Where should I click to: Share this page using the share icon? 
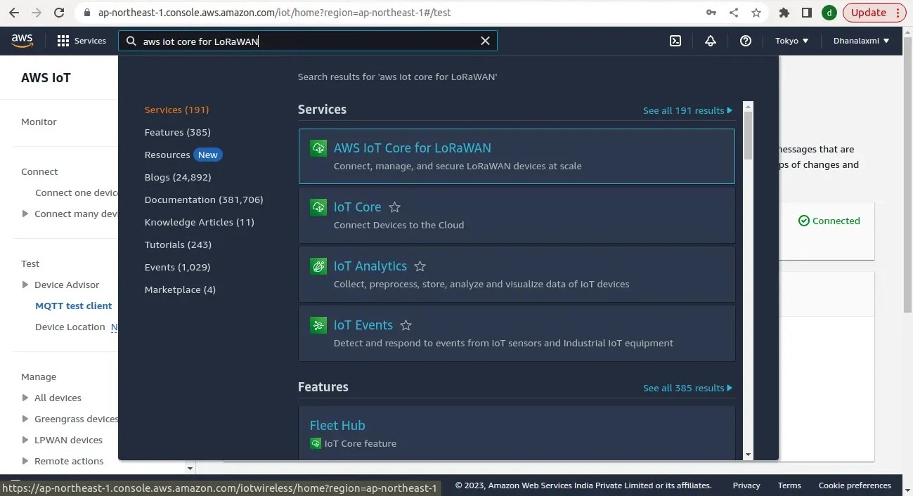coord(734,13)
